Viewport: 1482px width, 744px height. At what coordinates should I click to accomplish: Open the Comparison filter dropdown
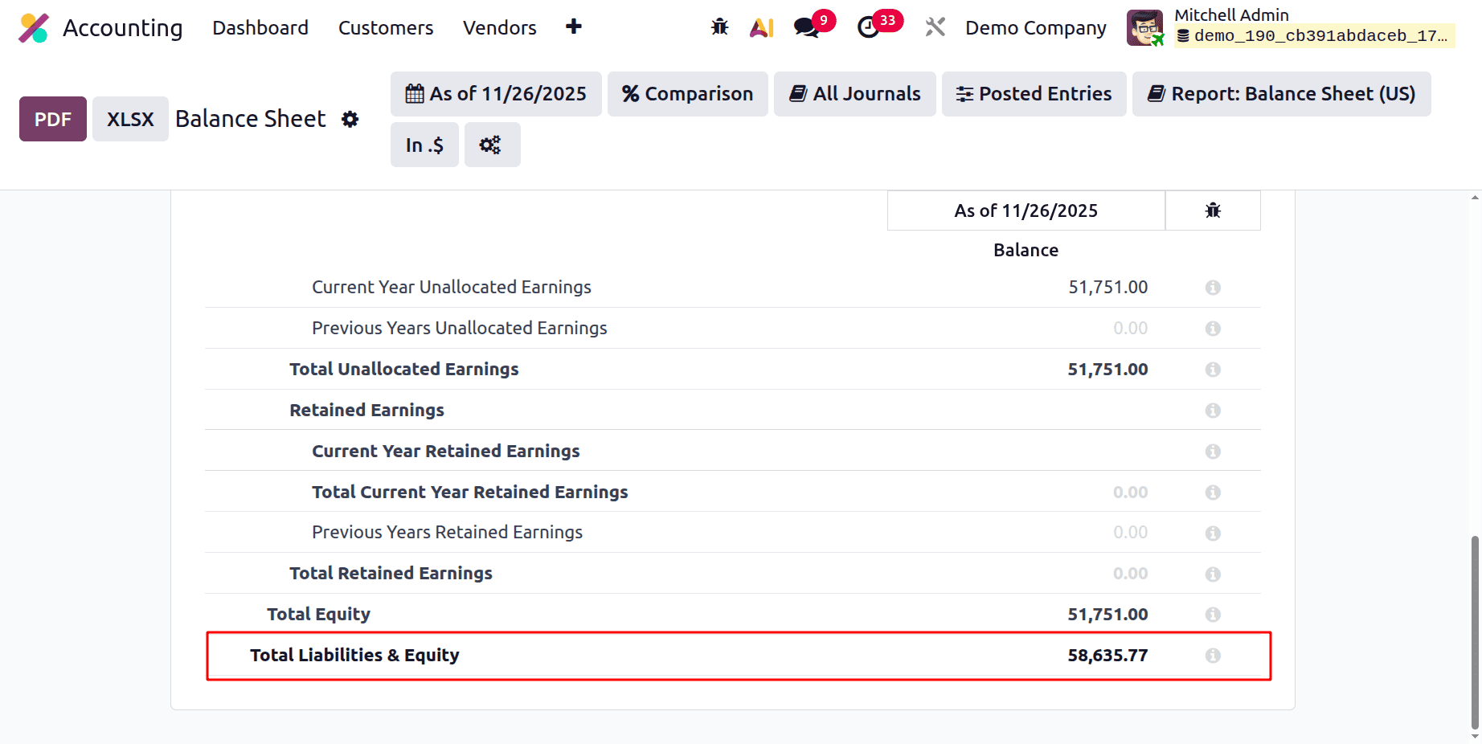[688, 94]
